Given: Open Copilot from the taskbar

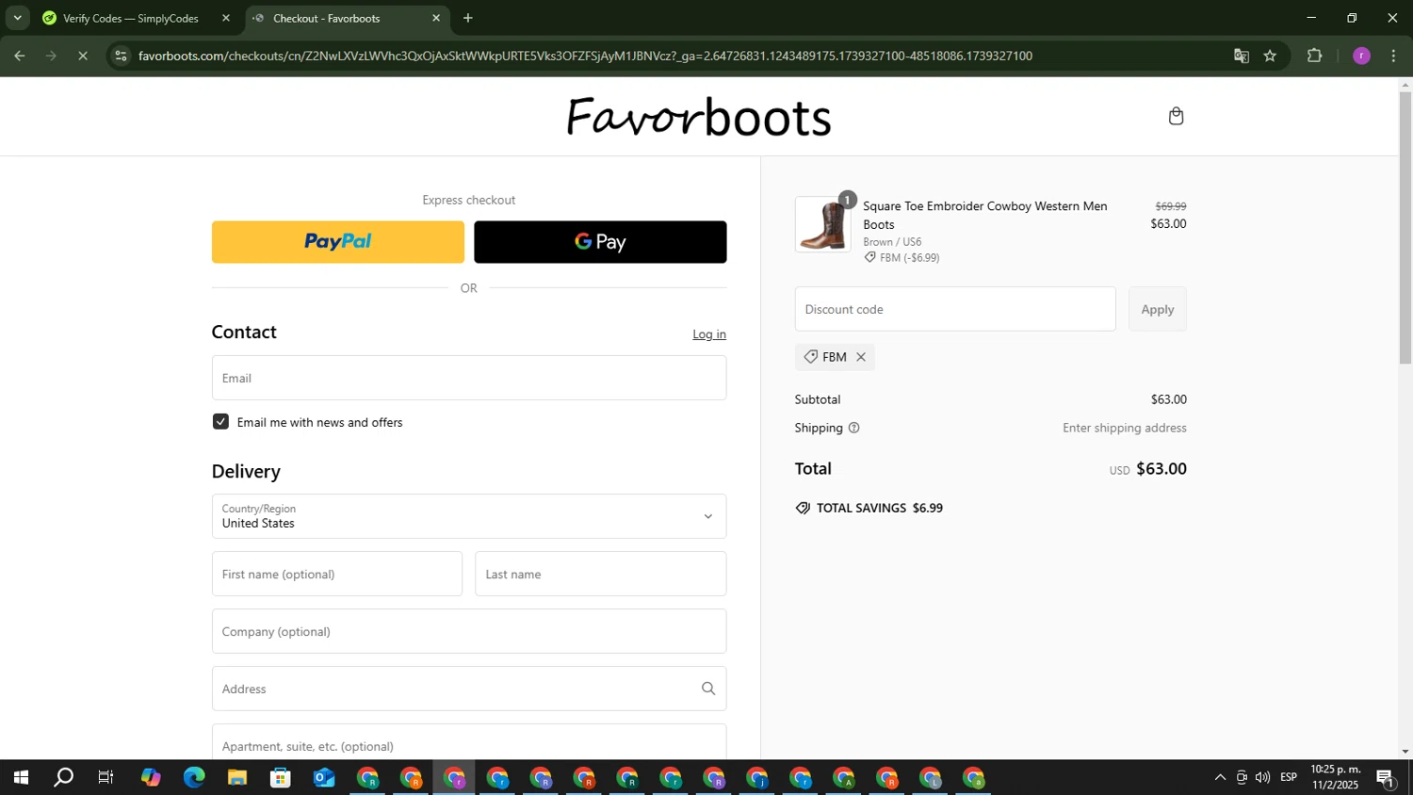Looking at the screenshot, I should coord(151,778).
